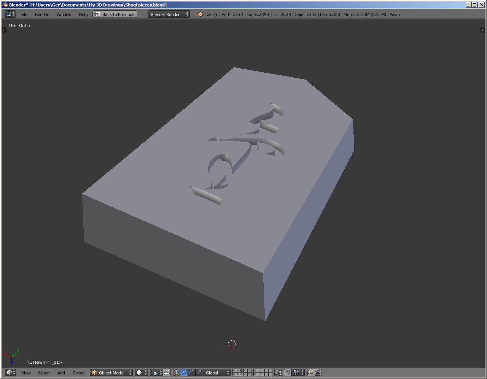The image size is (487, 379).
Task: Open the File menu
Action: tap(24, 14)
